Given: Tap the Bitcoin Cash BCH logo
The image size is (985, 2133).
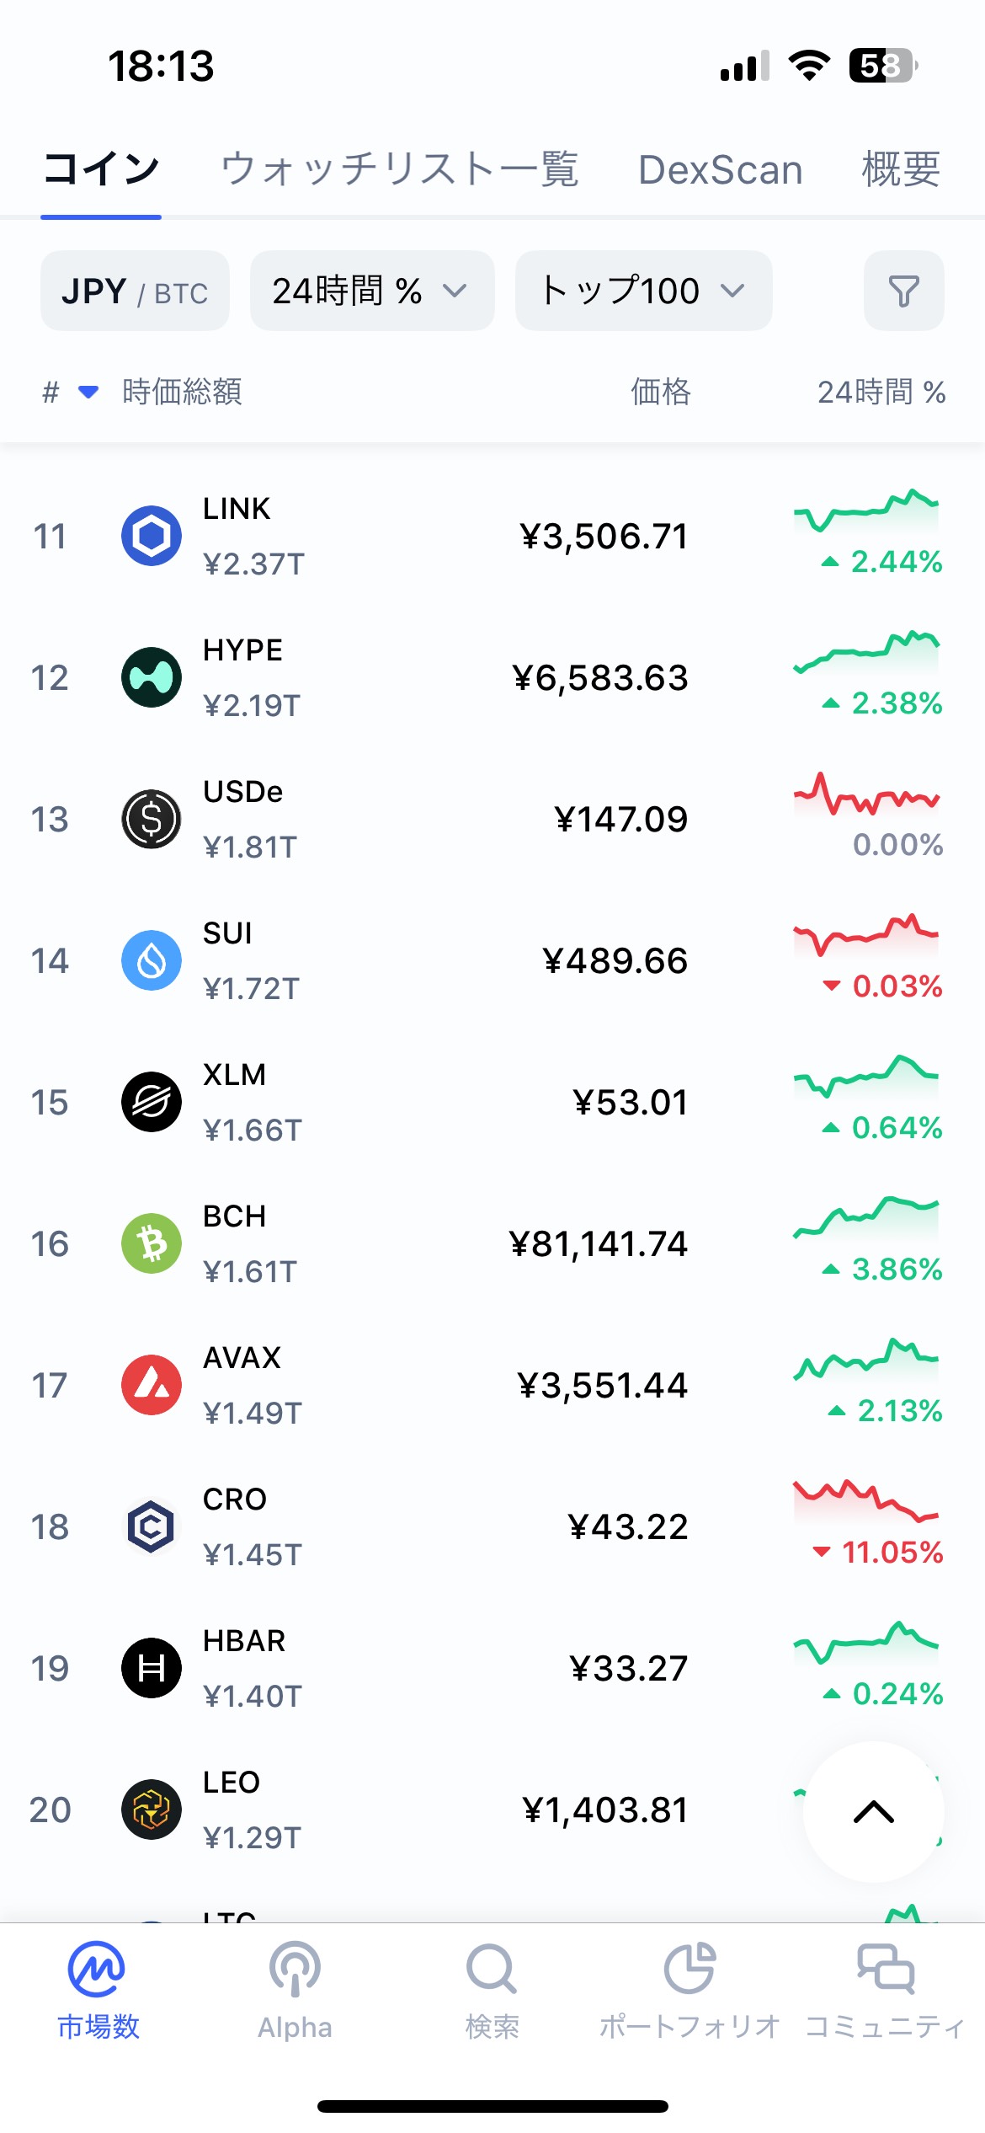Looking at the screenshot, I should (152, 1243).
